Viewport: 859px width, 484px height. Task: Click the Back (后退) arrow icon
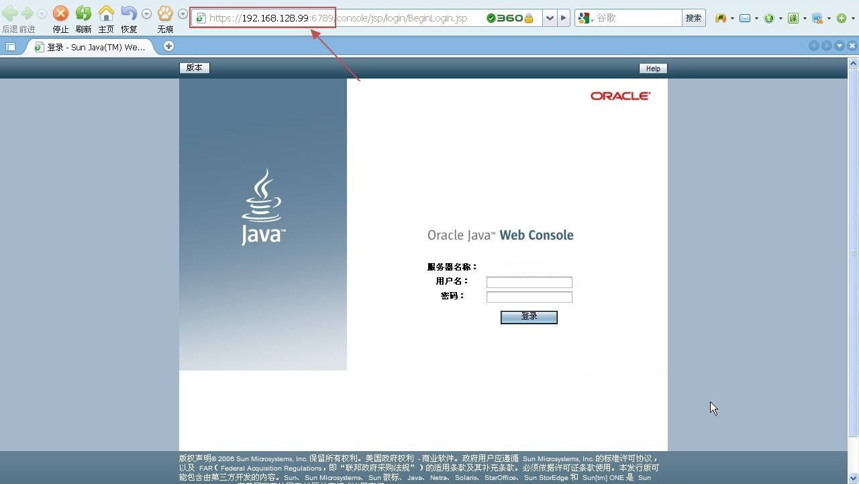[9, 13]
